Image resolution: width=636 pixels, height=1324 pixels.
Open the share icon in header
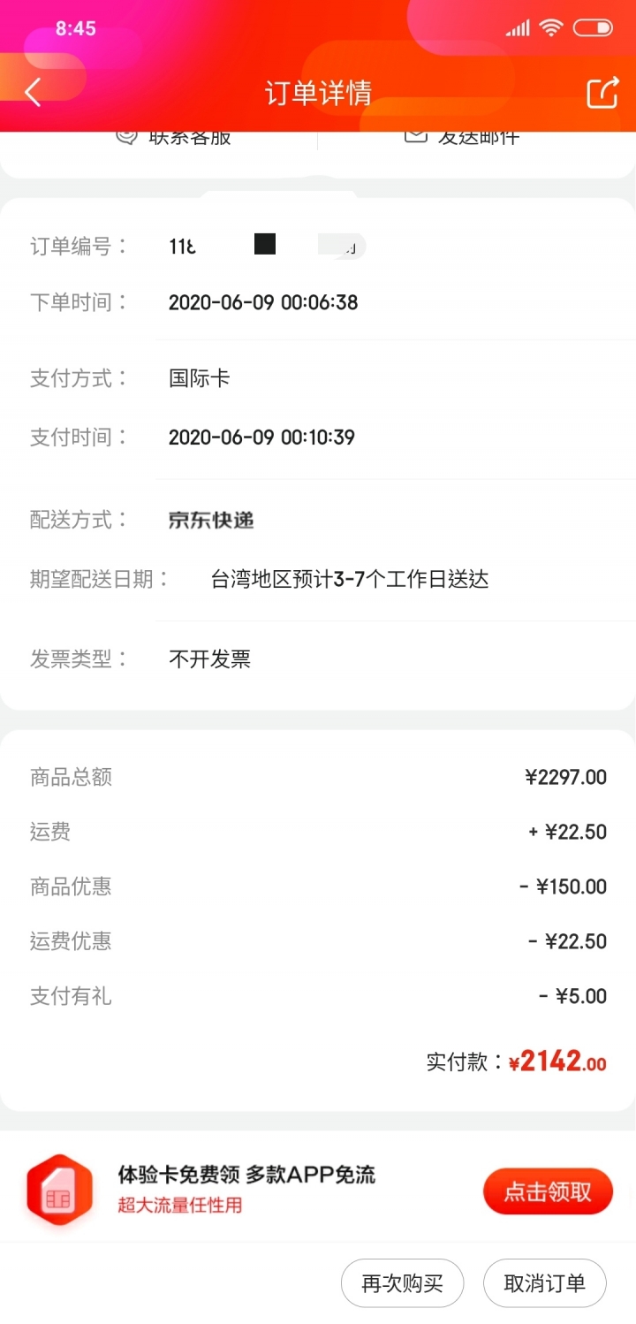click(602, 92)
